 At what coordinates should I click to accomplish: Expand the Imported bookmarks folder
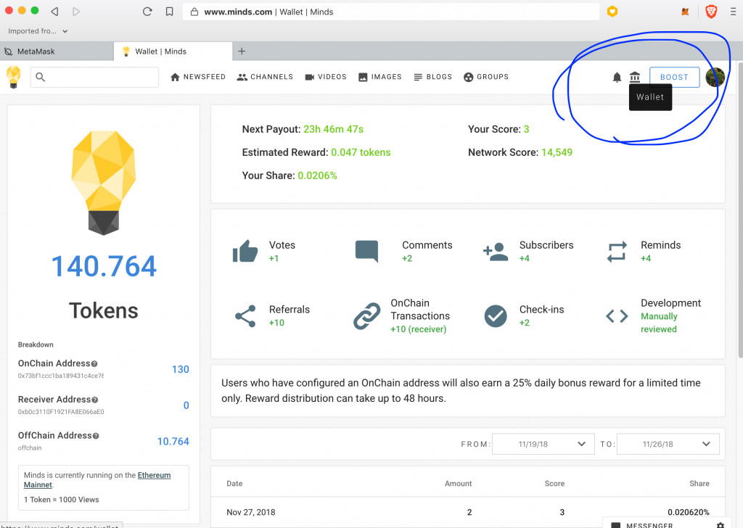[38, 31]
